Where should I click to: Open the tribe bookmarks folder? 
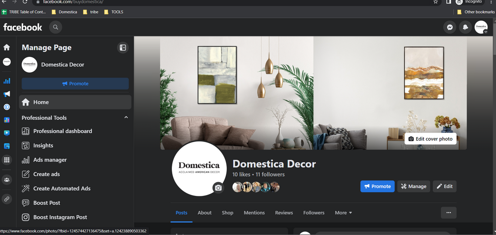(x=91, y=12)
